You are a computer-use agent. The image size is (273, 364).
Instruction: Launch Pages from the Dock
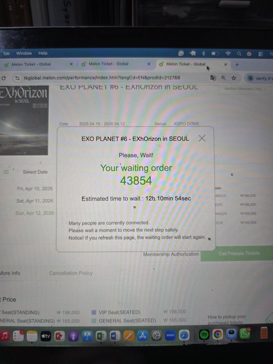click(129, 336)
